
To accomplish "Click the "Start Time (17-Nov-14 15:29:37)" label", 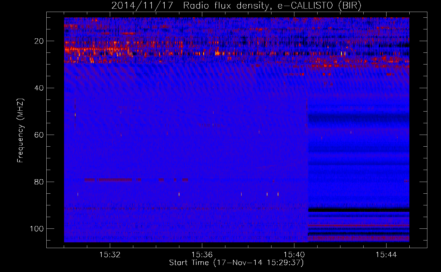I will [x=236, y=263].
